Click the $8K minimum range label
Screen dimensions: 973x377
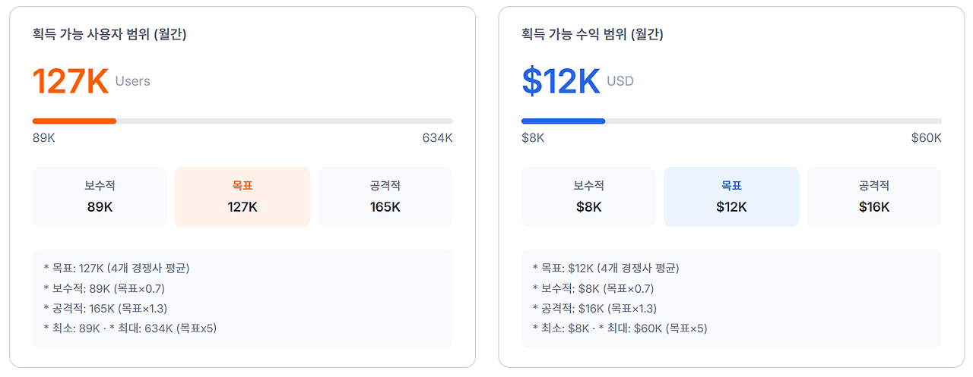click(533, 138)
